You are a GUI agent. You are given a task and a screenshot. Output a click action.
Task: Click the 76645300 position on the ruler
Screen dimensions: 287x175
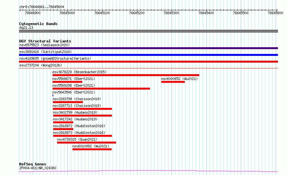(171, 13)
